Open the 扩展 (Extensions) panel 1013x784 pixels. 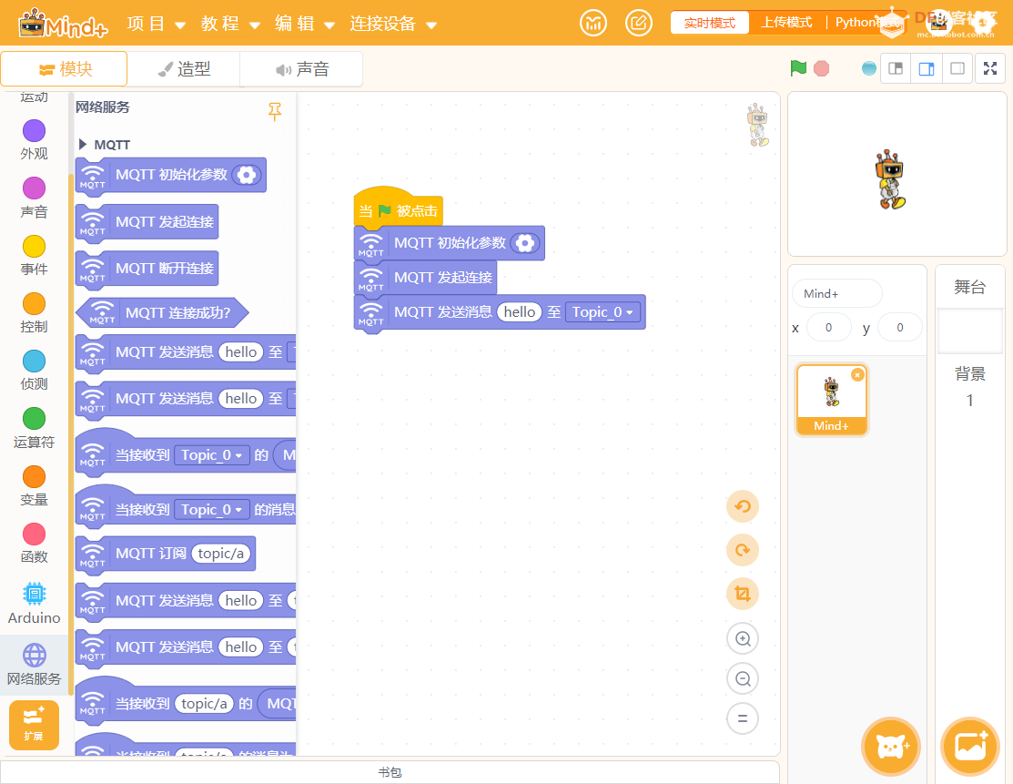tap(34, 725)
